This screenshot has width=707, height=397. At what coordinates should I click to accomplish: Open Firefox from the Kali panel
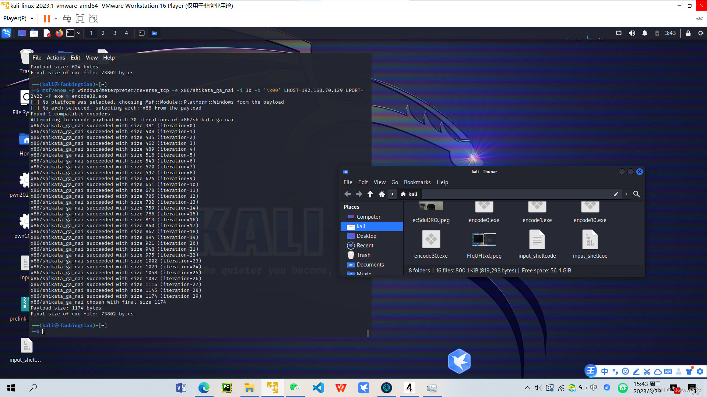[x=59, y=33]
